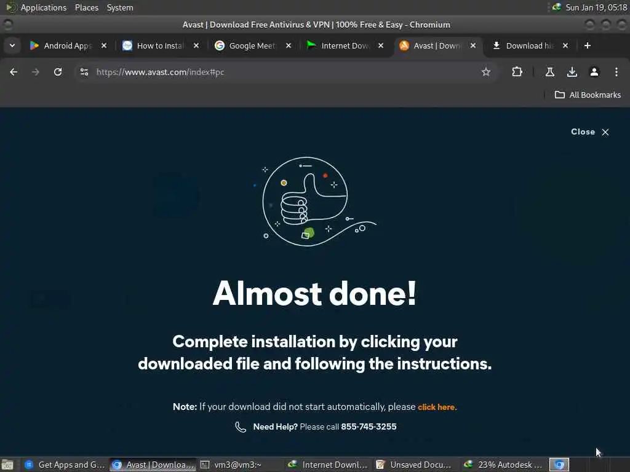
Task: Click the phone icon beside Need Help
Action: point(241,427)
